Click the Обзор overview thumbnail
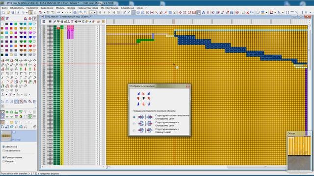314x176 pixels. pos(299,153)
